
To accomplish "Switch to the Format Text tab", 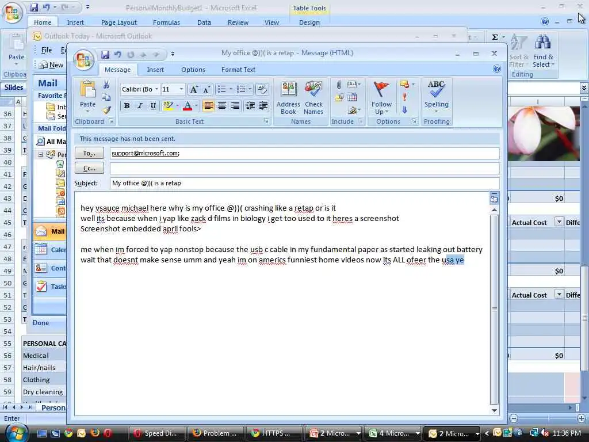I will [238, 70].
